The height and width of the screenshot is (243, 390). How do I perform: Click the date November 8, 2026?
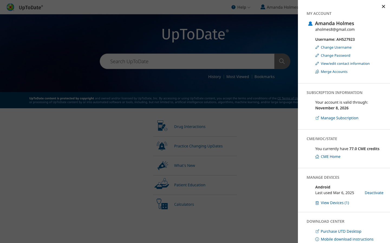332,108
